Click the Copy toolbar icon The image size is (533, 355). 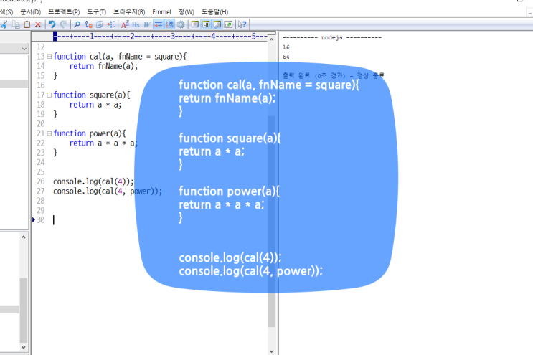16,24
